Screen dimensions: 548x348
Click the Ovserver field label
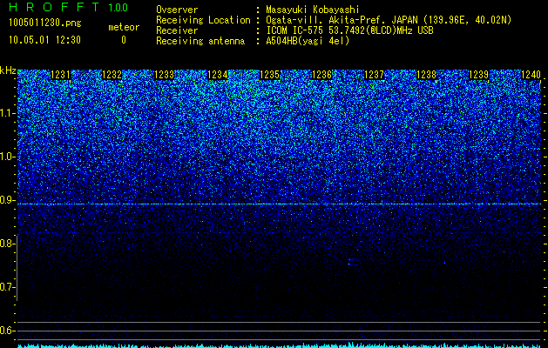pyautogui.click(x=177, y=10)
